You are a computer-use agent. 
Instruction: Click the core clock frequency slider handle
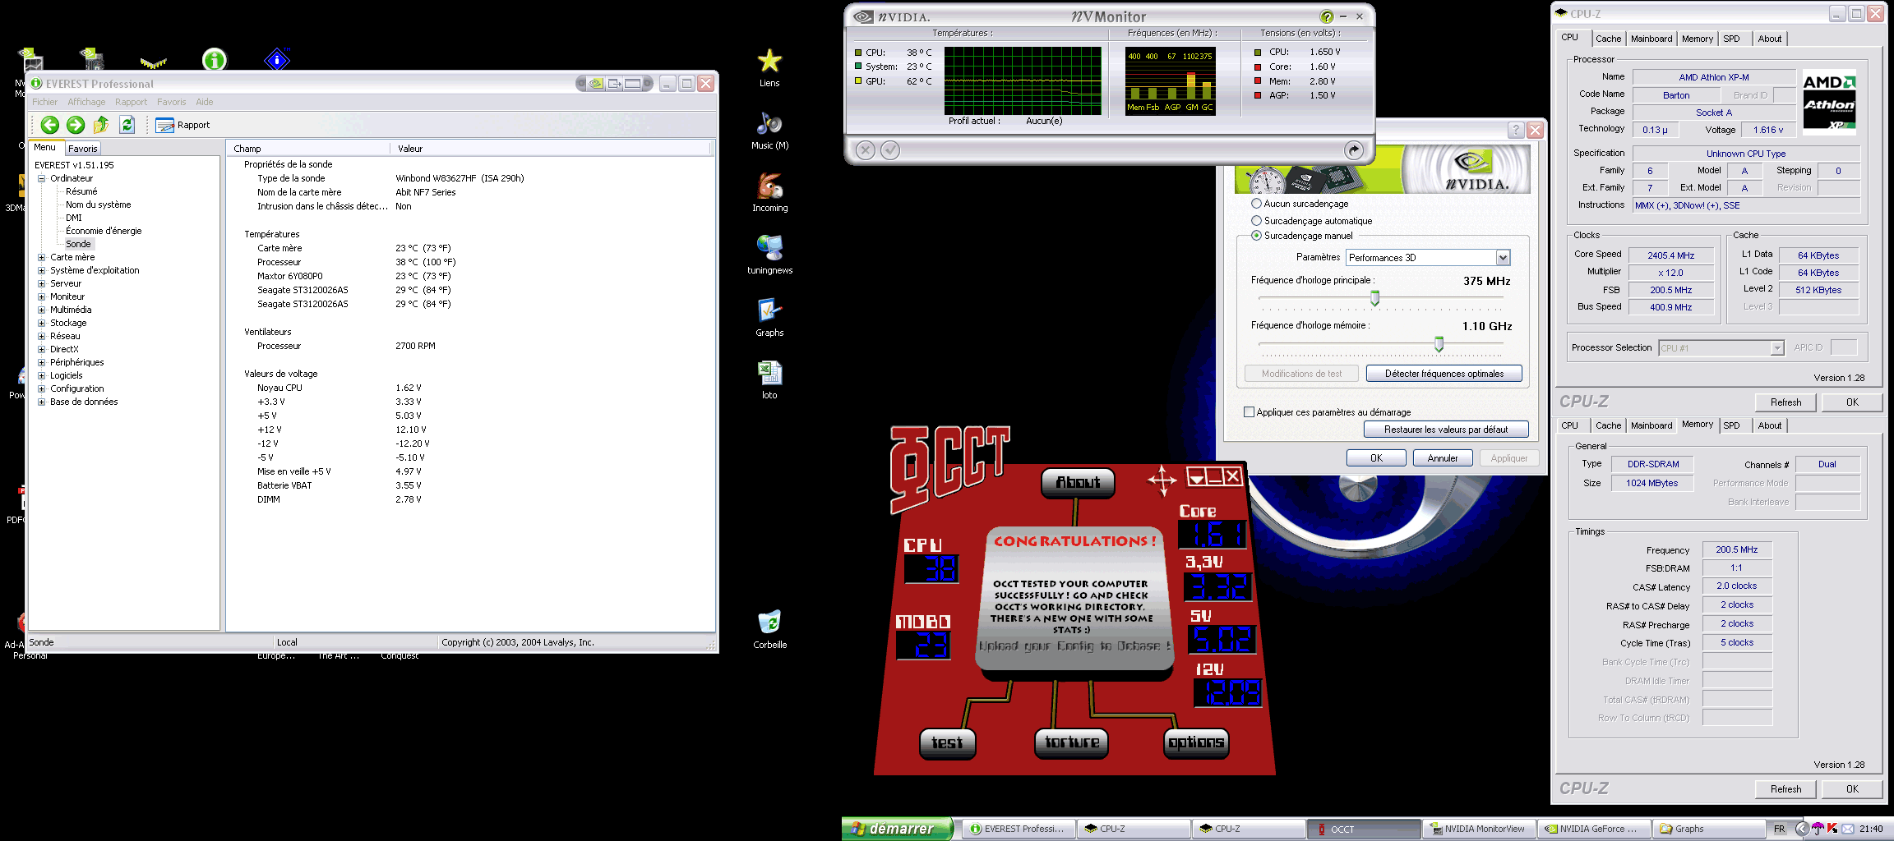(1374, 299)
